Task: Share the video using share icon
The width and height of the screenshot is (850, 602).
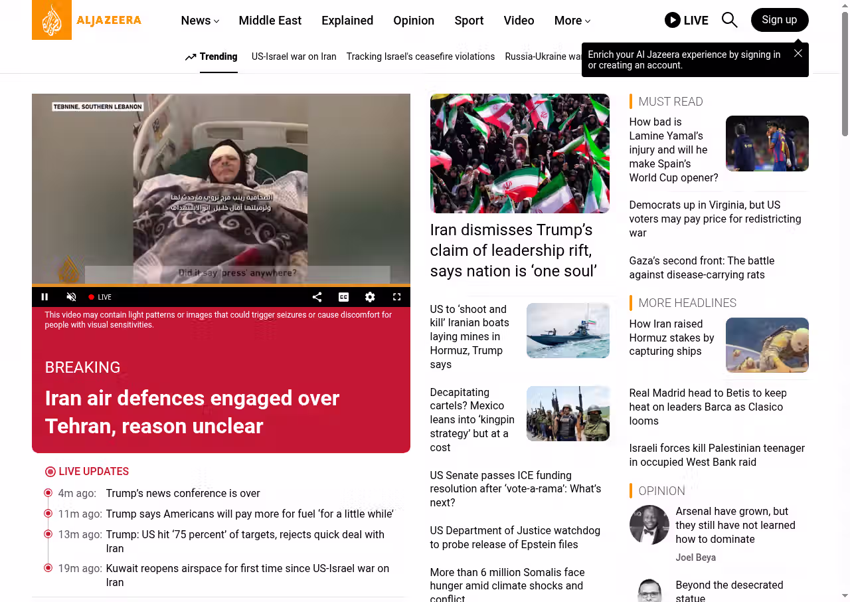Action: coord(317,297)
